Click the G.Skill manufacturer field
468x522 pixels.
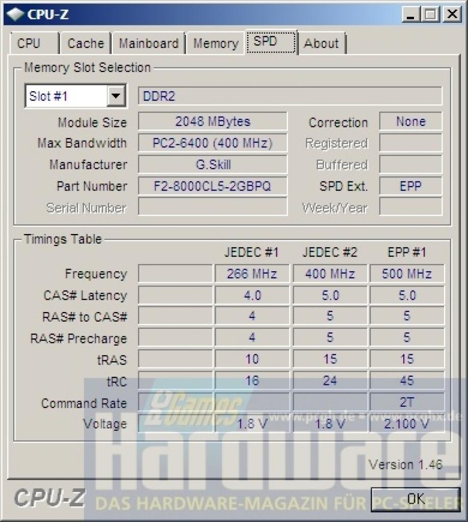point(213,165)
